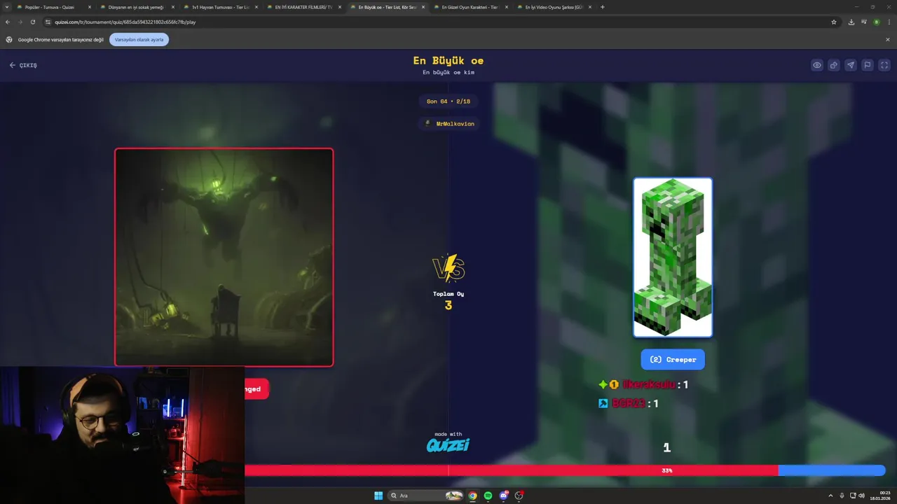Open Chrome downloads icon
Image resolution: width=897 pixels, height=504 pixels.
click(851, 22)
